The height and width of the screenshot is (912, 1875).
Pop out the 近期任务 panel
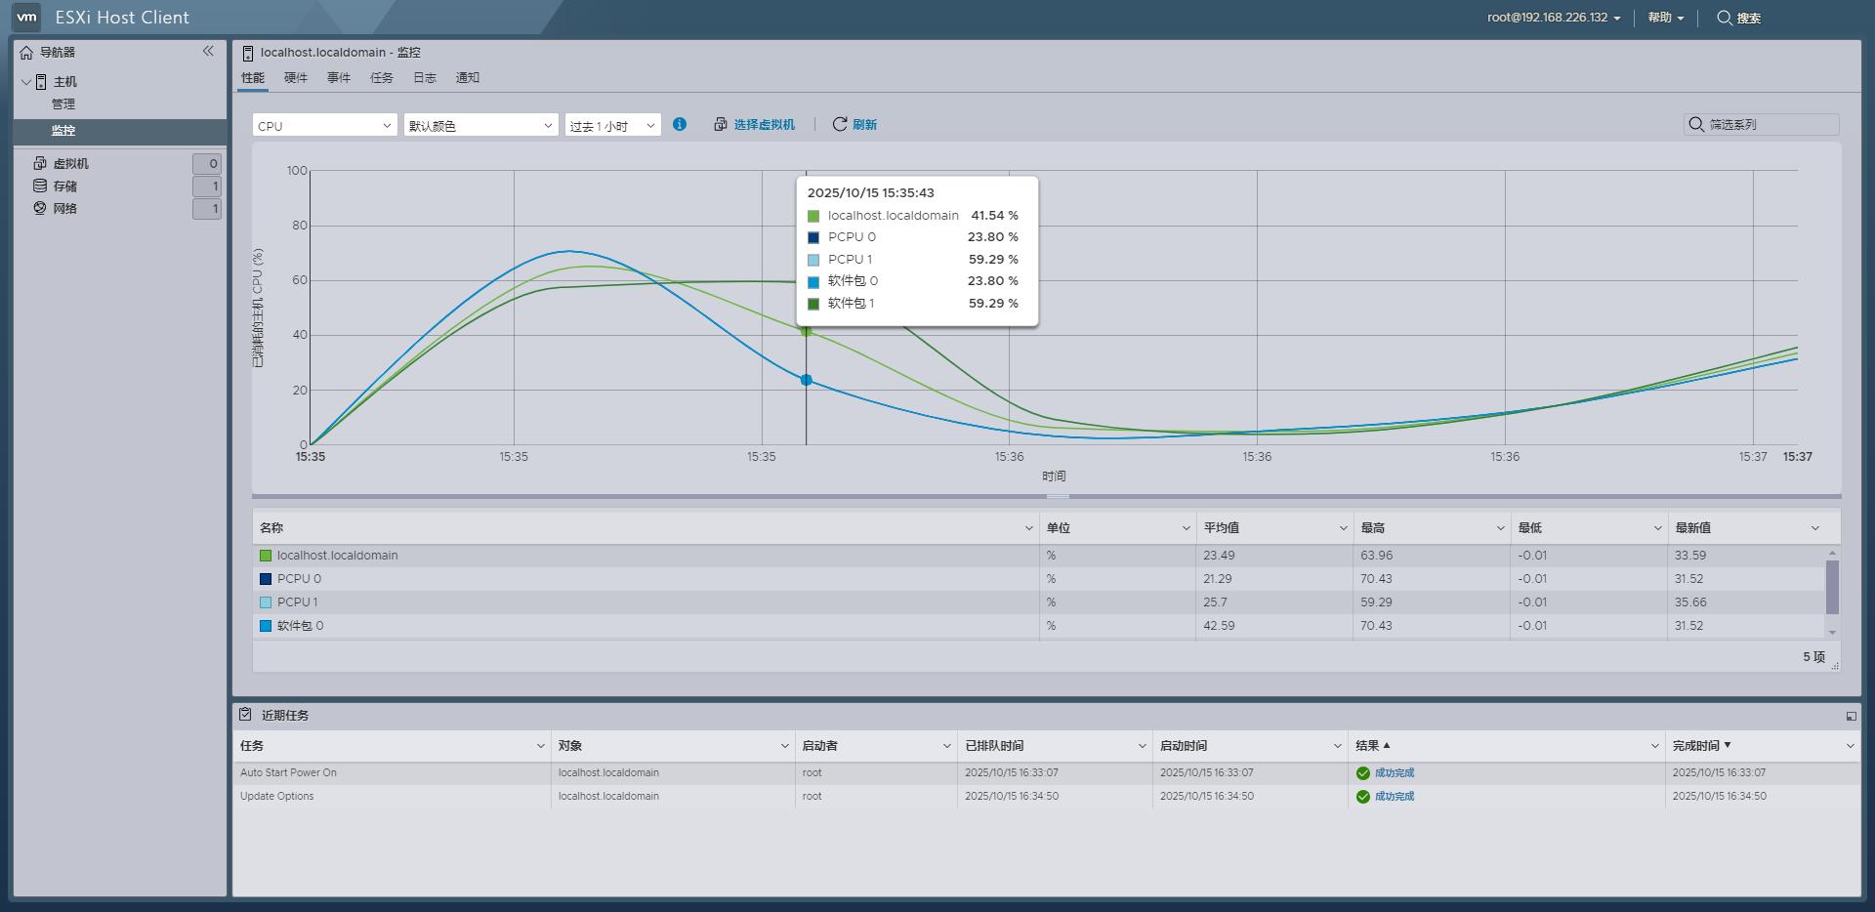click(1852, 715)
